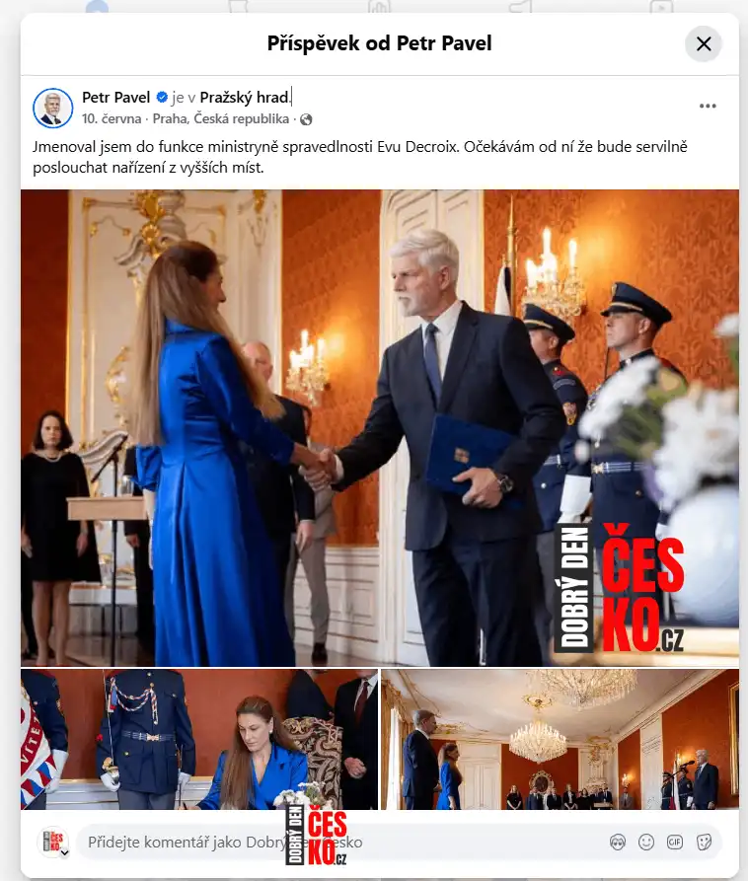Viewport: 748px width, 881px height.
Task: Open the photo of minister signing document
Action: tap(199, 739)
